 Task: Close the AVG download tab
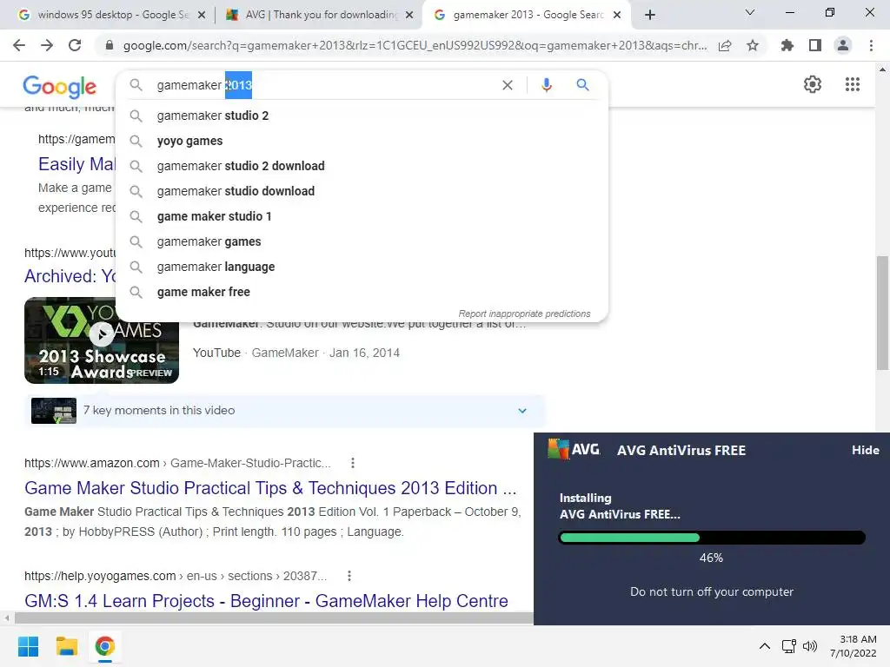click(409, 16)
